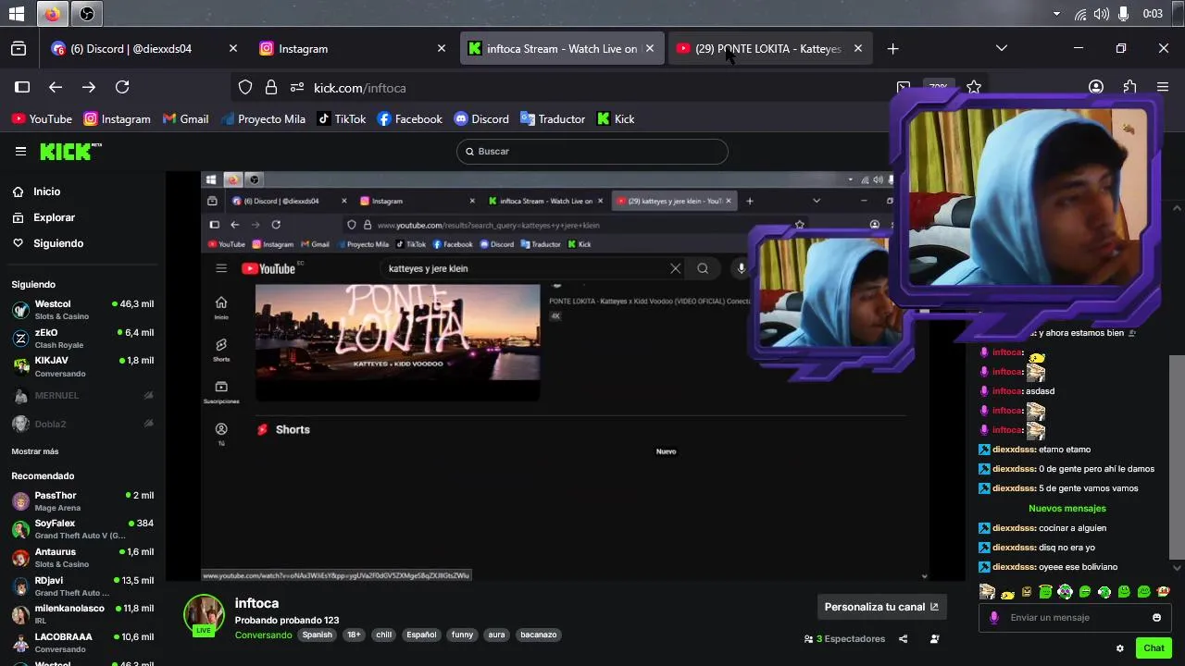Open the zEkO Clash Royale channel
Screen dimensions: 1185x666
83,339
